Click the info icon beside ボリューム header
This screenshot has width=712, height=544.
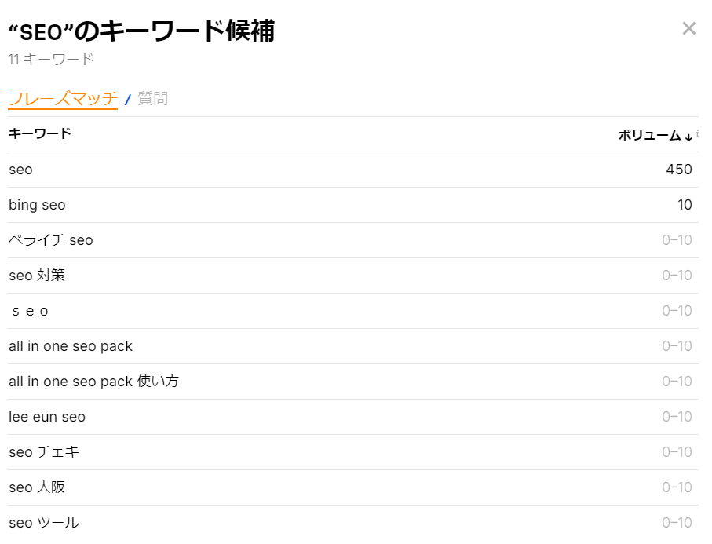coord(697,132)
